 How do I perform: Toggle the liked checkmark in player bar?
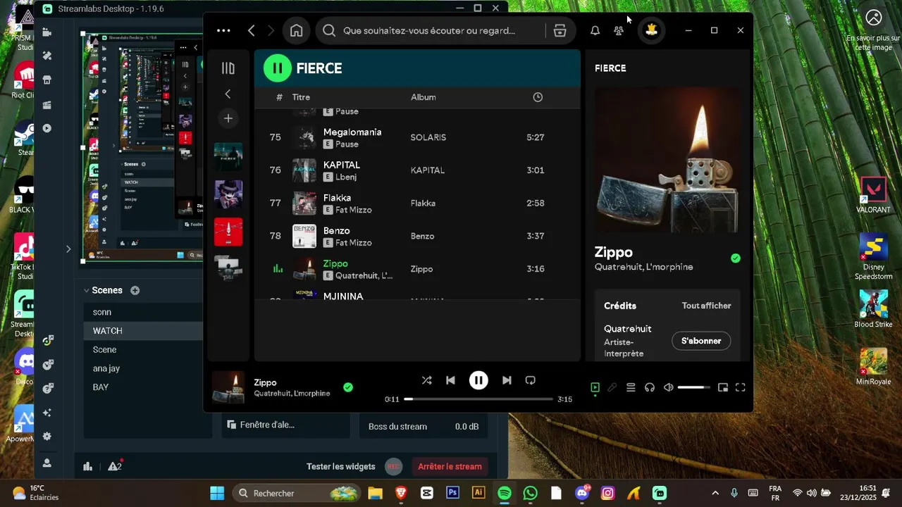[x=348, y=387]
